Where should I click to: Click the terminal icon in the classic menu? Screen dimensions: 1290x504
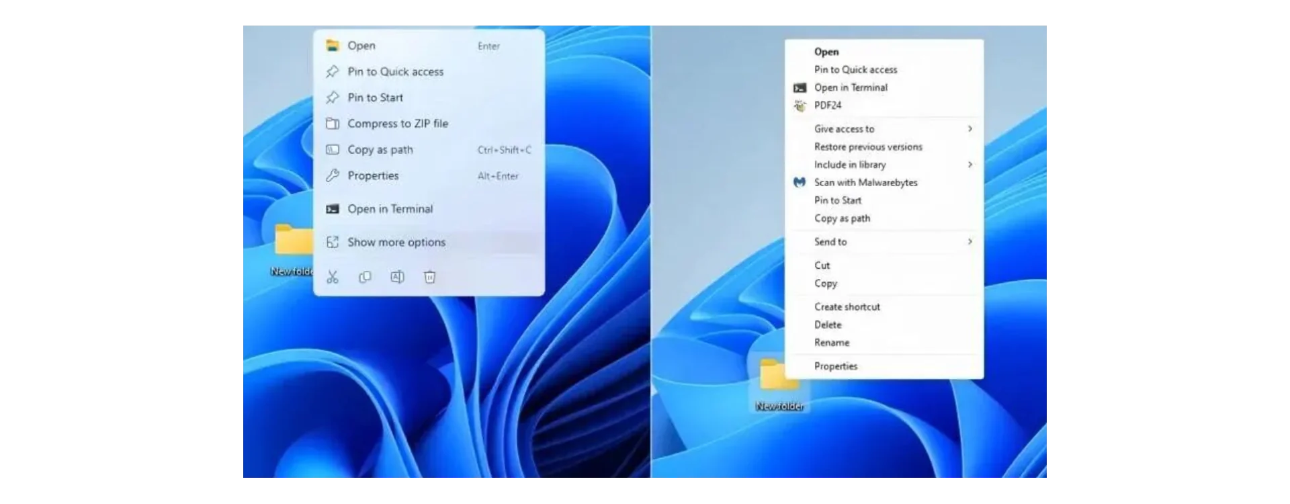[x=800, y=88]
